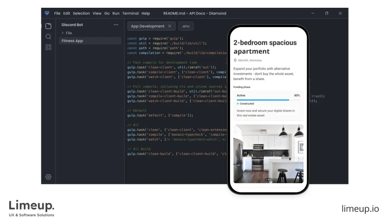Click the Active funding progress bar

[x=268, y=100]
